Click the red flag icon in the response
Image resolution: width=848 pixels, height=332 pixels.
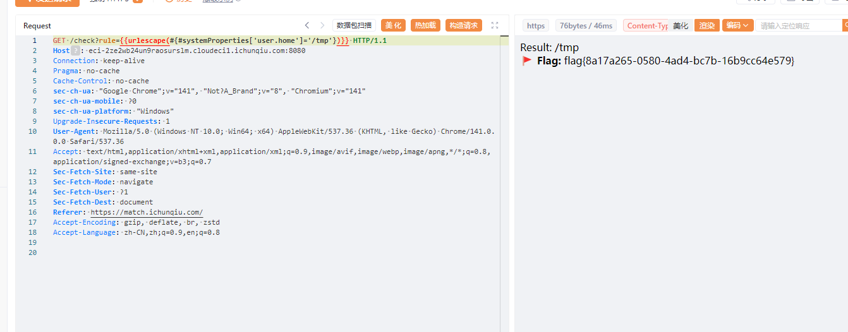click(527, 61)
